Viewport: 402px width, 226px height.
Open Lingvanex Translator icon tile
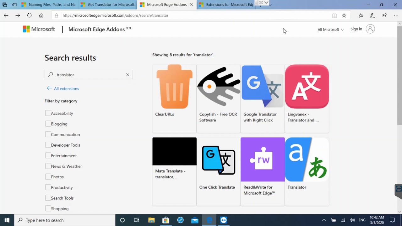click(307, 87)
